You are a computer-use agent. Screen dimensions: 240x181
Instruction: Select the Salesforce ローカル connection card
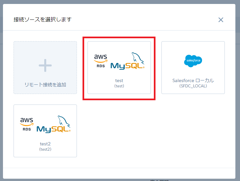coord(193,68)
